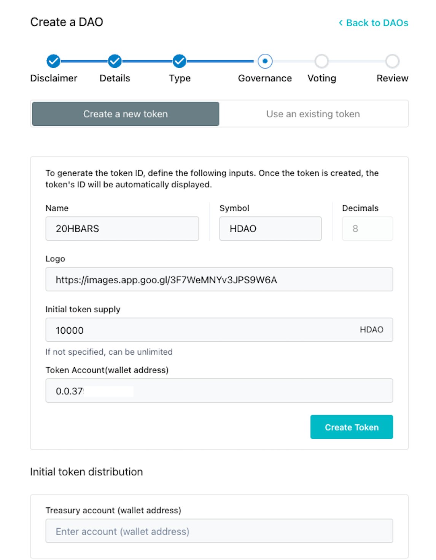Focus the Token Account wallet address field
Viewport: 436px width, 560px height.
(219, 390)
